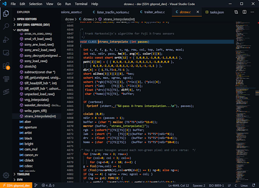Change language mode C in status bar
The image size is (259, 188).
[x=236, y=185]
